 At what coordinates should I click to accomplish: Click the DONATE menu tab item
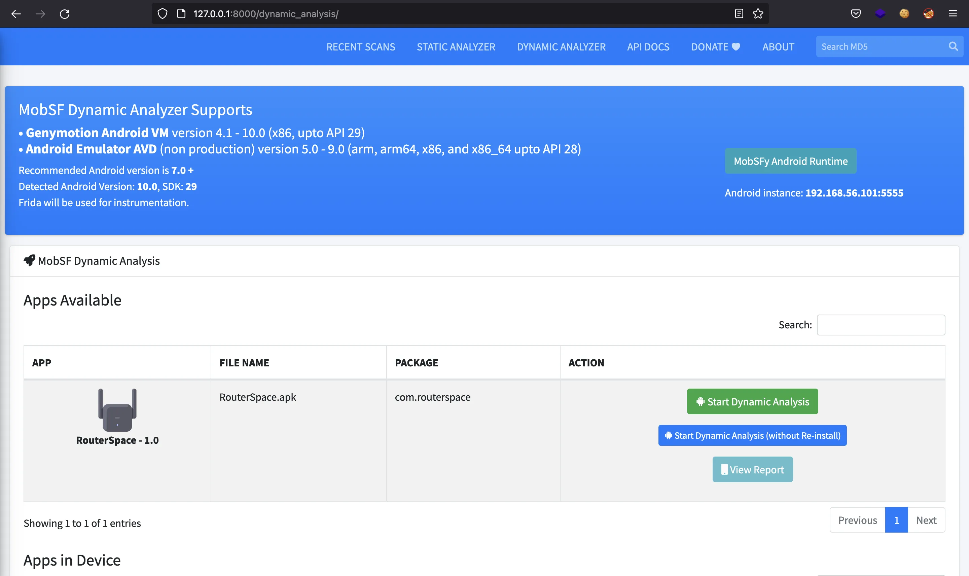[x=715, y=47]
